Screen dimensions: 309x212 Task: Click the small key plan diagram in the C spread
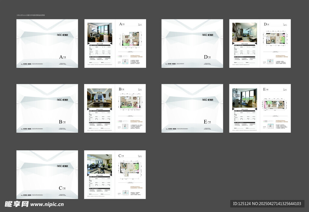point(126,193)
